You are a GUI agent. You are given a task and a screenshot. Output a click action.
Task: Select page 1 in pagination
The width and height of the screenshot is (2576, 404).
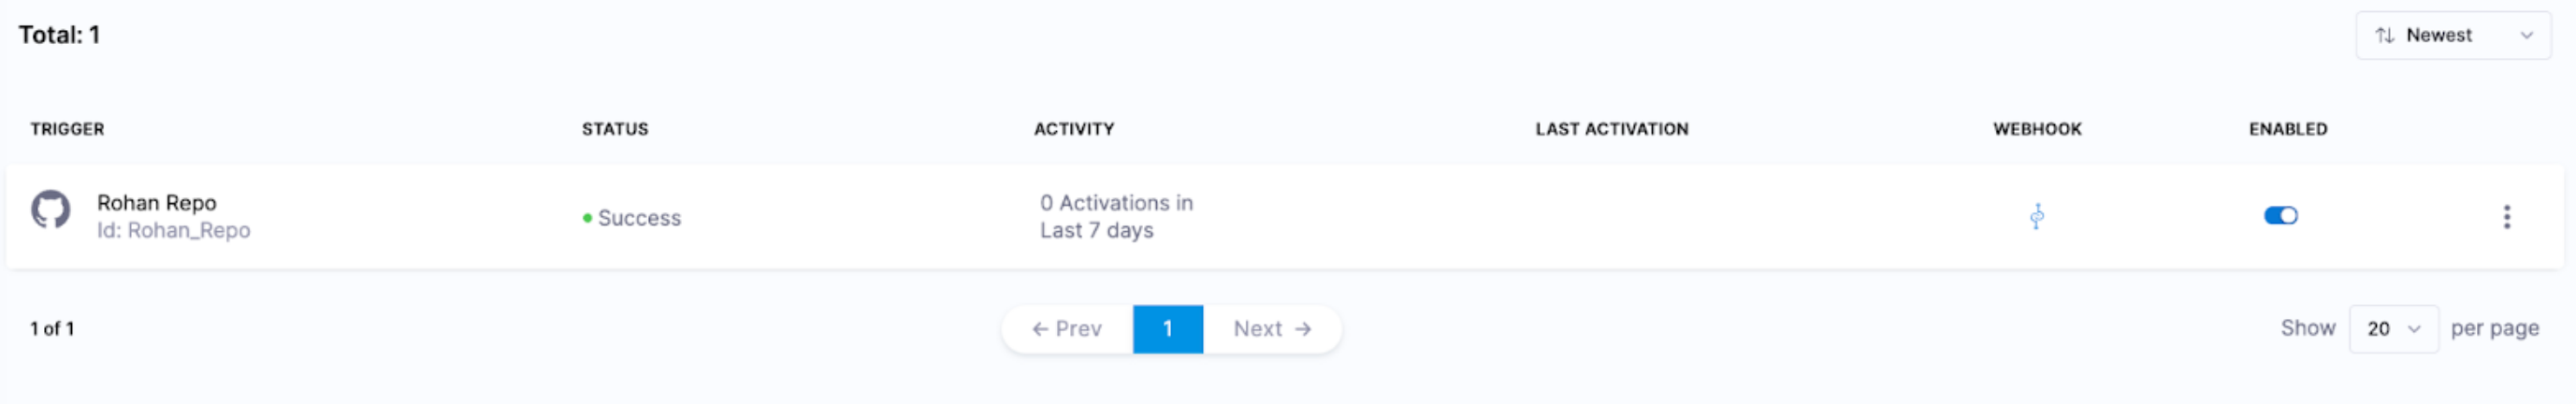coord(1167,329)
